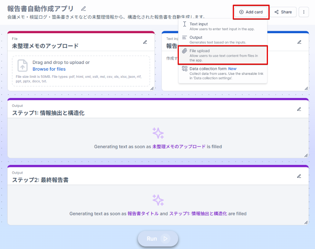This screenshot has width=315, height=249.
Task: Select Data collection form option
Action: 208,69
